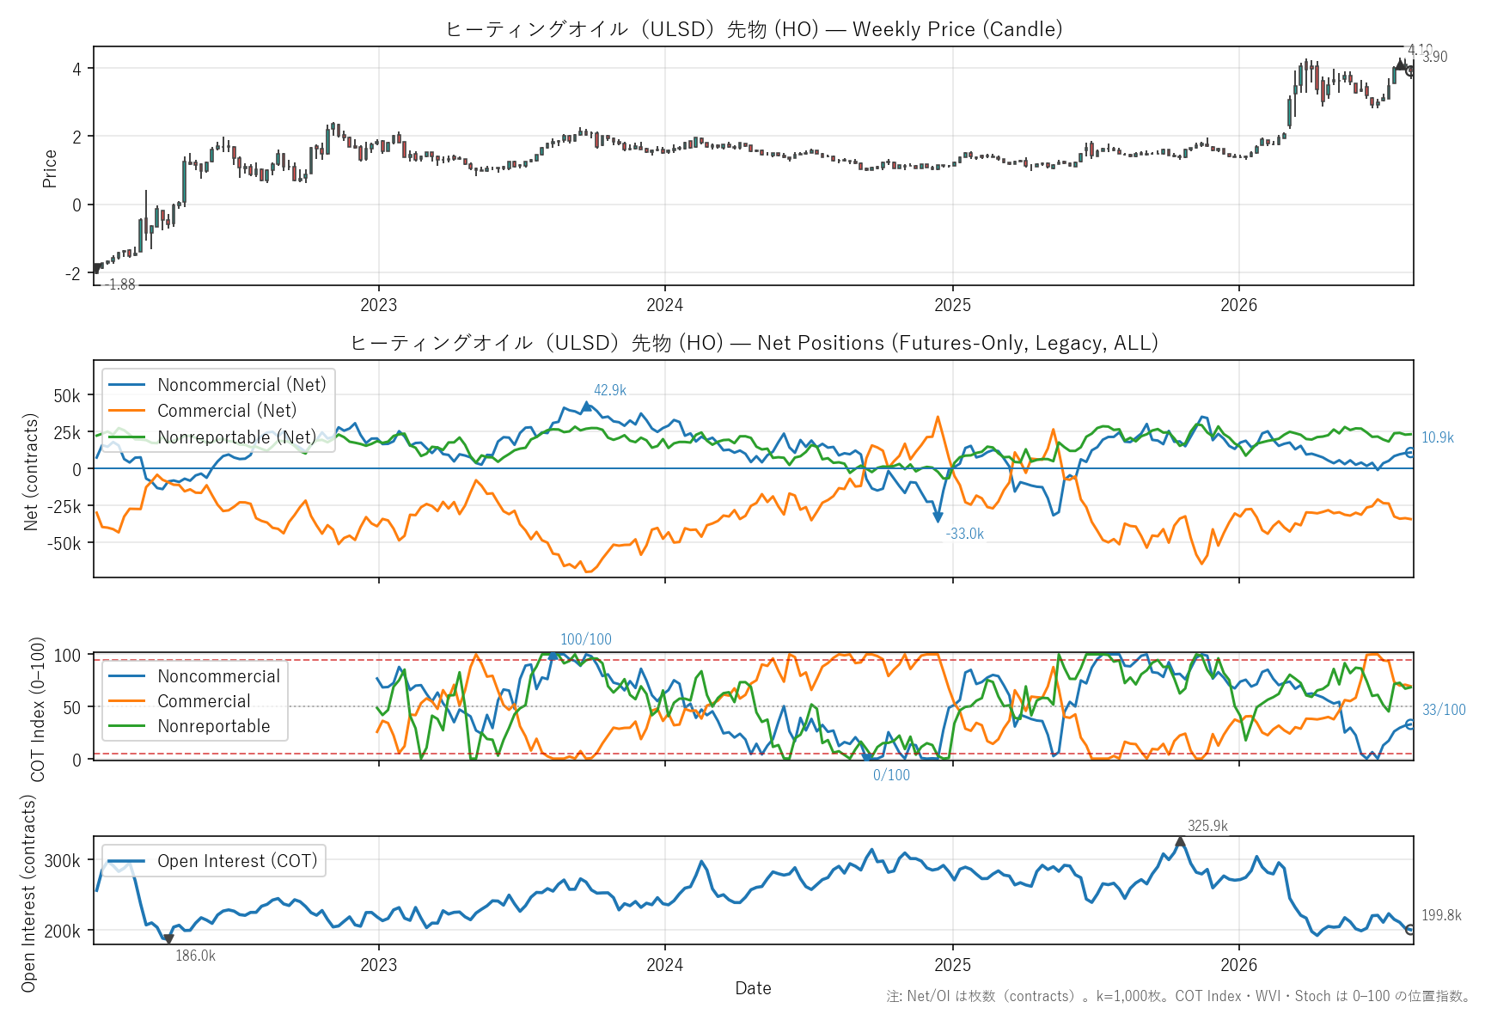This screenshot has width=1485, height=1014.
Task: Click the 25k tick on the net axis
Action: click(x=67, y=432)
